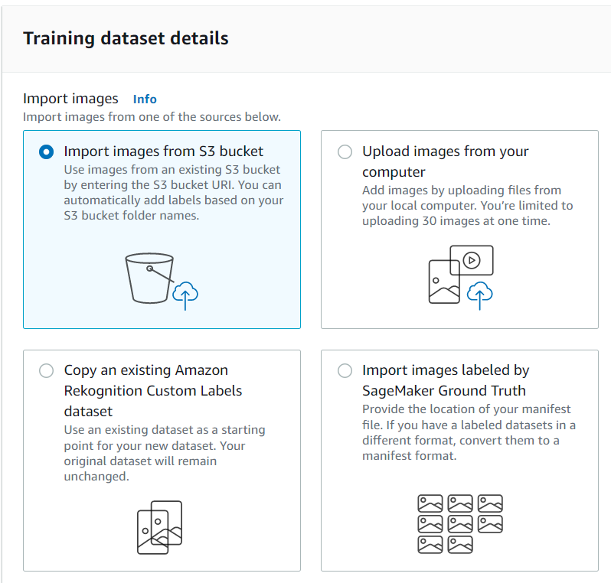The height and width of the screenshot is (583, 611).
Task: Select Import images from S3 bucket radio
Action: [x=47, y=151]
